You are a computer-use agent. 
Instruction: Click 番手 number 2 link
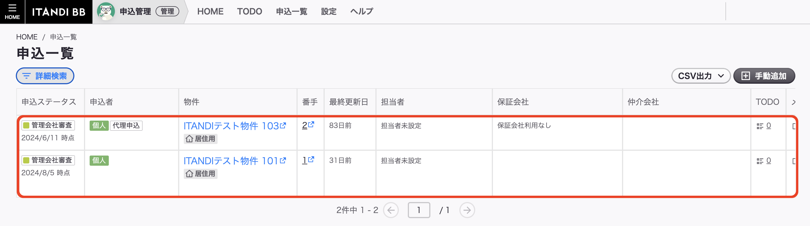pos(304,125)
